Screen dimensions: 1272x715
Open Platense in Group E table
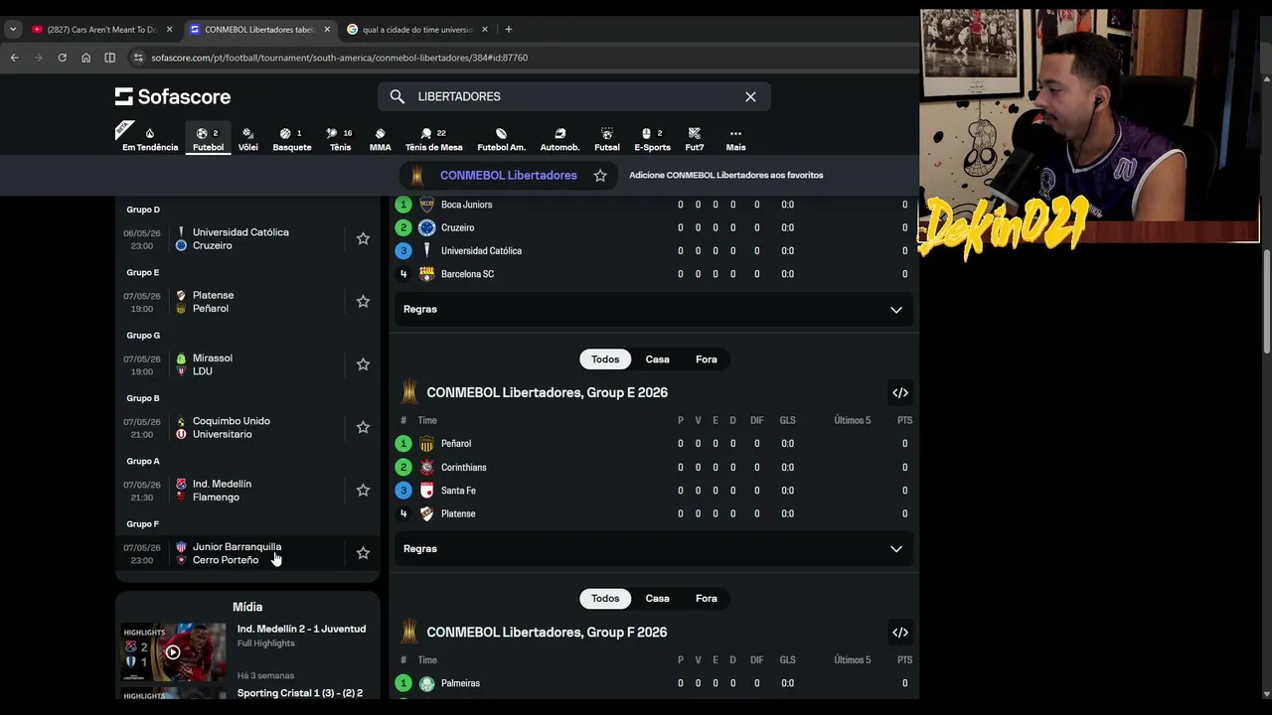coord(653,514)
